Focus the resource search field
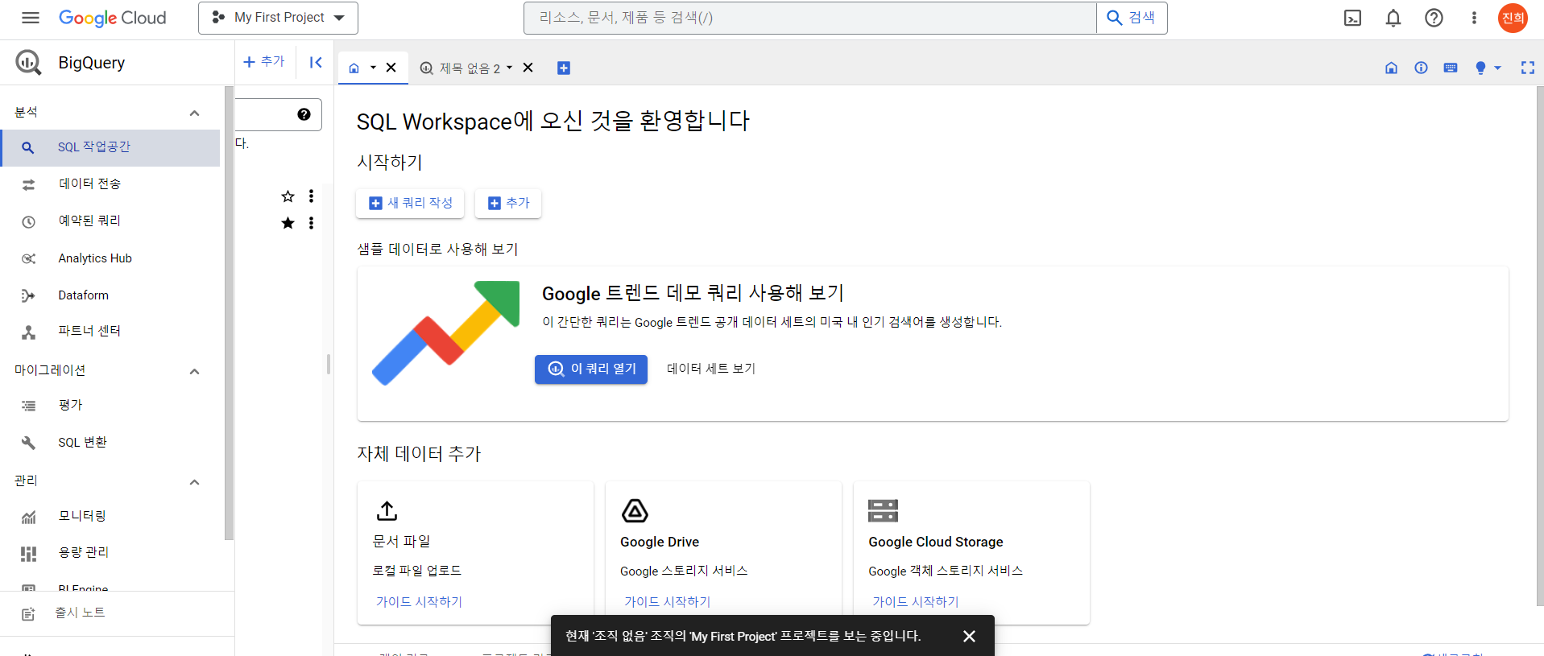This screenshot has width=1544, height=656. [x=809, y=18]
